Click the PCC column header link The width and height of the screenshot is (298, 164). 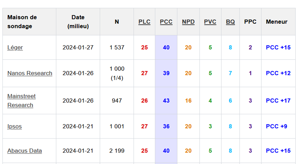[166, 22]
